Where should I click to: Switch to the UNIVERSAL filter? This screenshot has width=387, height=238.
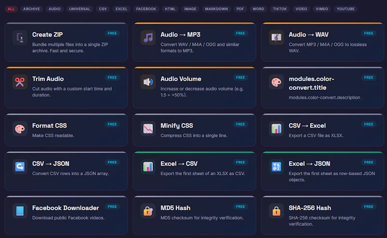79,9
